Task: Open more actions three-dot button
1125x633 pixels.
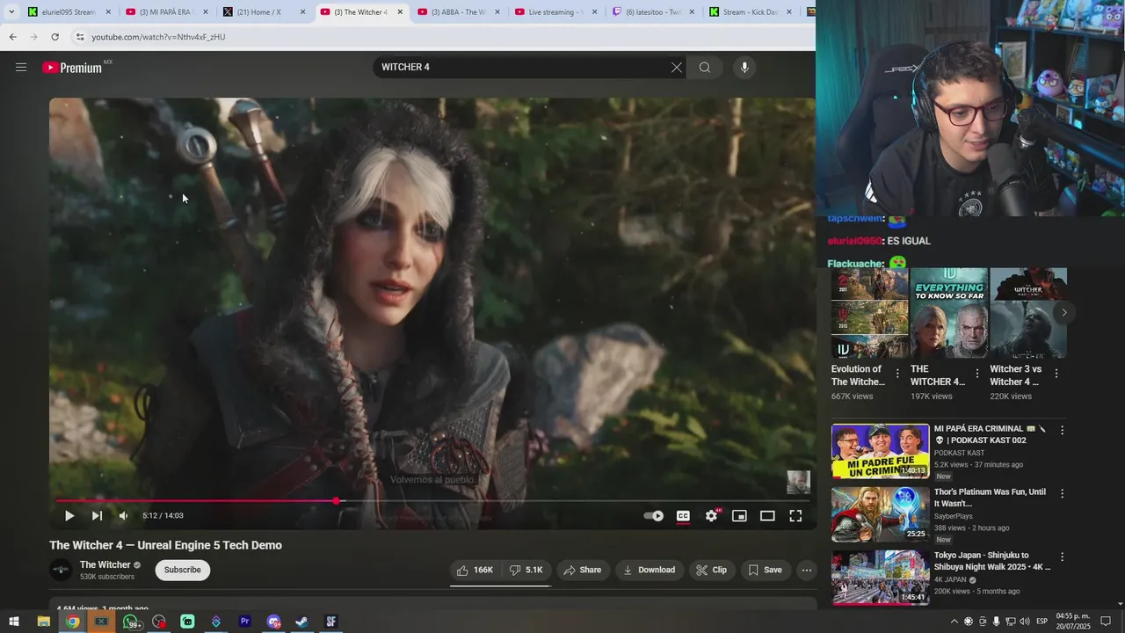Action: (806, 570)
